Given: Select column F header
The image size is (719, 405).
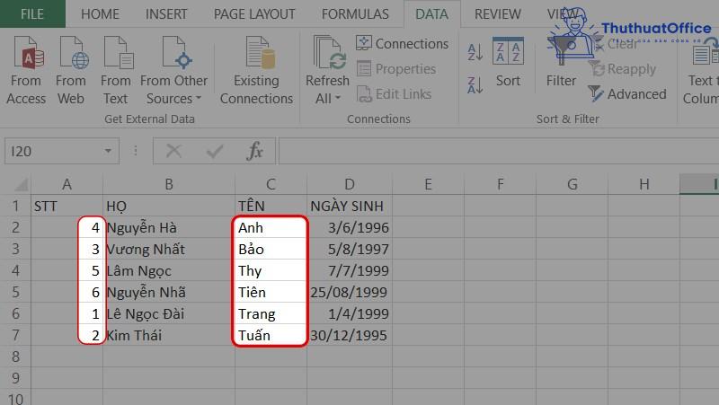Looking at the screenshot, I should (x=501, y=184).
